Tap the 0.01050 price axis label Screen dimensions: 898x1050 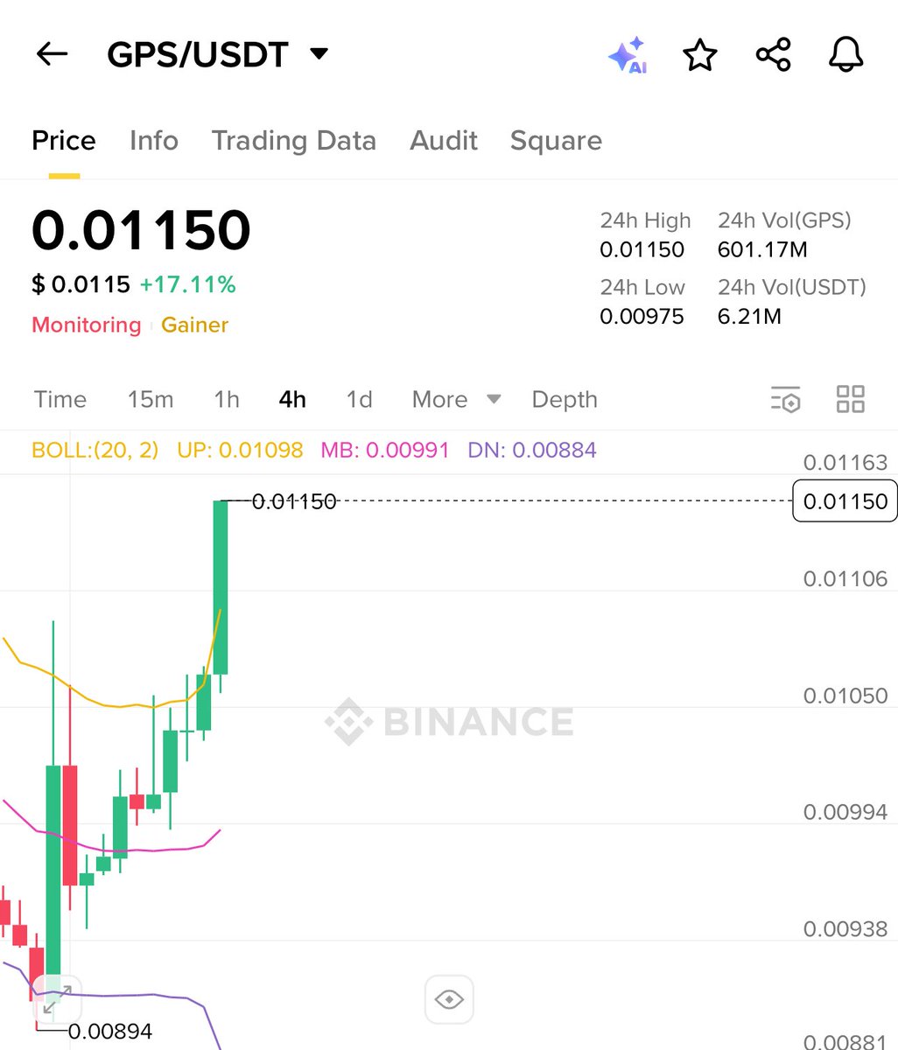pos(845,696)
